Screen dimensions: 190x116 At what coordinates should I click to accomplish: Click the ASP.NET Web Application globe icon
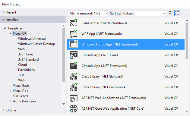click(74, 98)
